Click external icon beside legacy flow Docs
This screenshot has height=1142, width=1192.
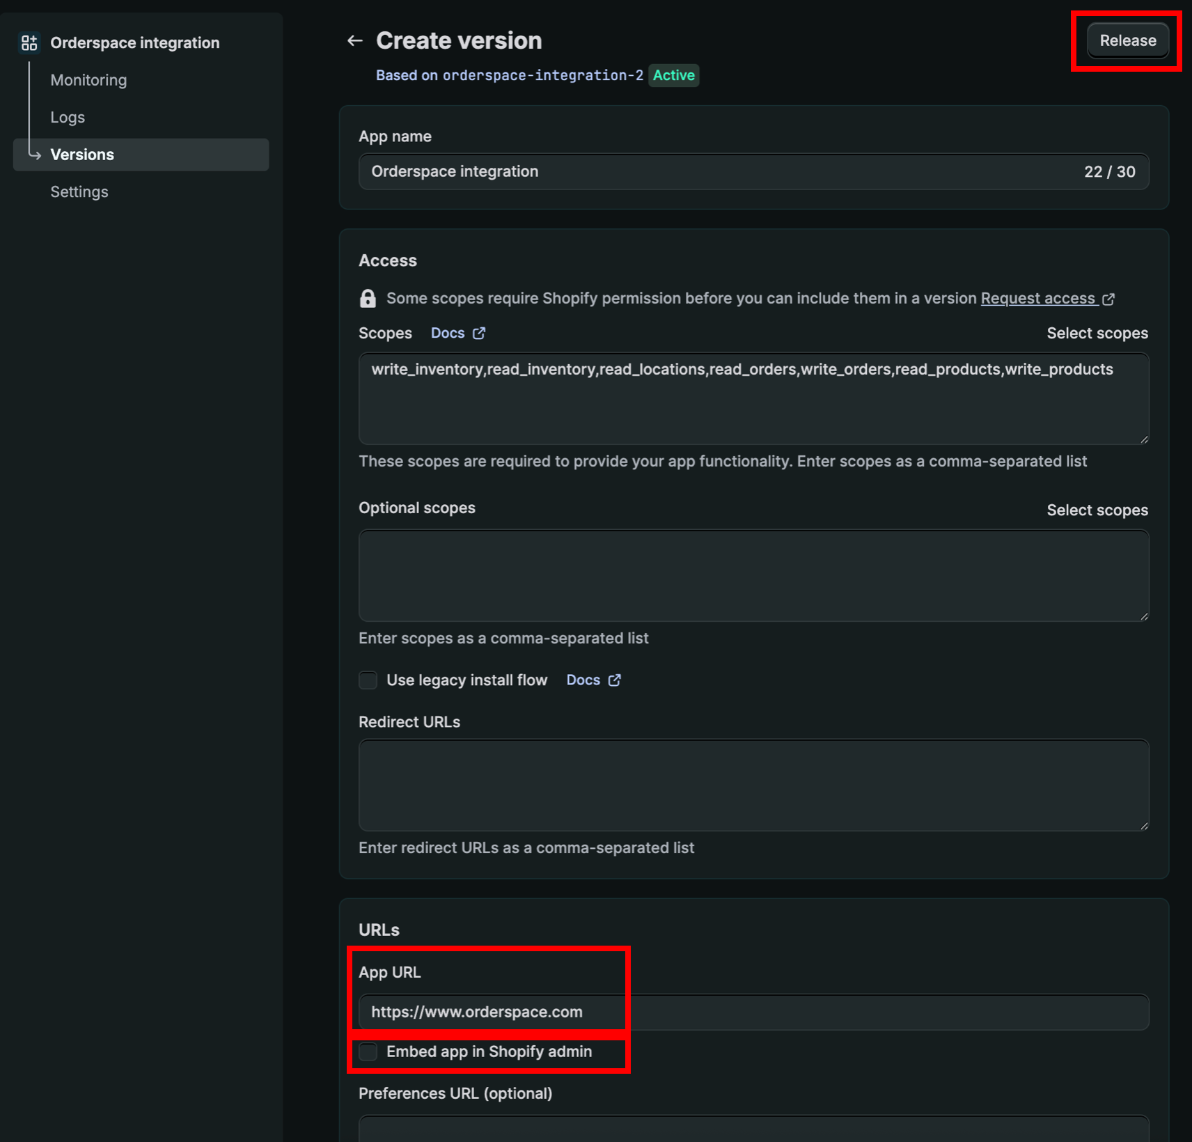[x=614, y=680]
